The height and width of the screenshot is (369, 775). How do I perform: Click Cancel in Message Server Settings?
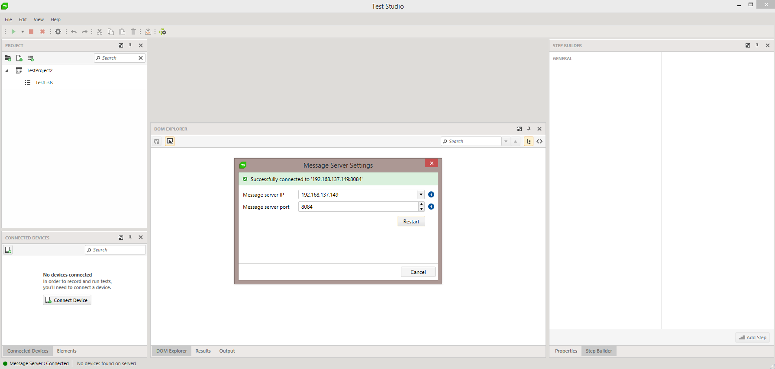coord(418,272)
